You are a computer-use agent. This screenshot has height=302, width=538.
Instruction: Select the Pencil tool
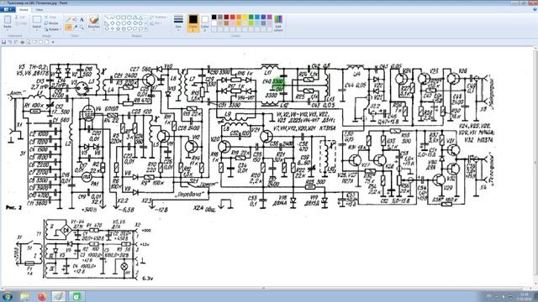pyautogui.click(x=69, y=20)
